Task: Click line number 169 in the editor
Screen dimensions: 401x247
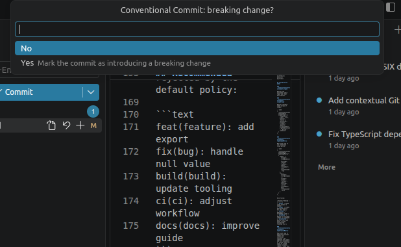Action: [130, 102]
